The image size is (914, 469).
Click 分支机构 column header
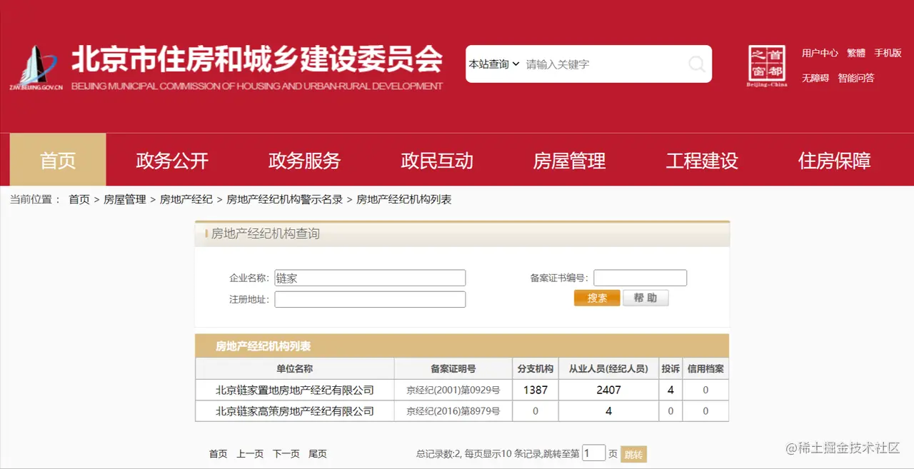pyautogui.click(x=535, y=368)
